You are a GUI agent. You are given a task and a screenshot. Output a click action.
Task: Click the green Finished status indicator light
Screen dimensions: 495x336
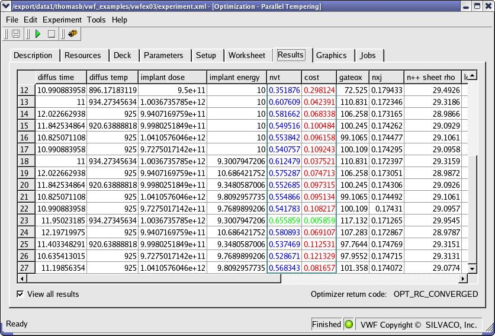click(349, 324)
